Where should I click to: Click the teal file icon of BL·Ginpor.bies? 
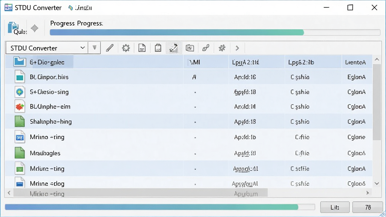click(x=20, y=76)
